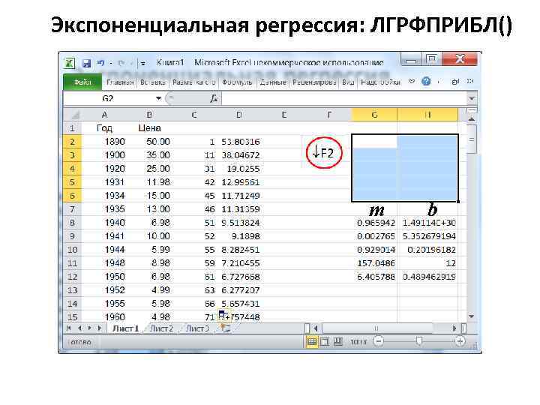Click the zoom slider handle
This screenshot has width=540, height=405.
418,341
